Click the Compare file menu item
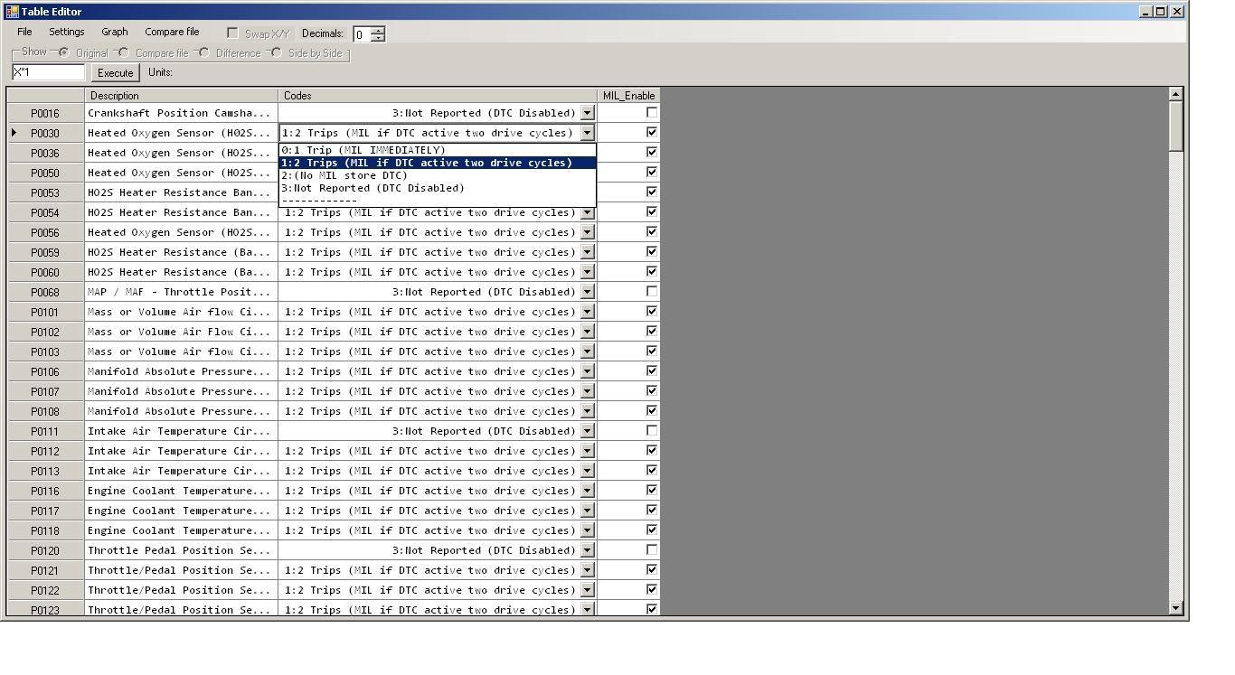1235x675 pixels. point(172,32)
